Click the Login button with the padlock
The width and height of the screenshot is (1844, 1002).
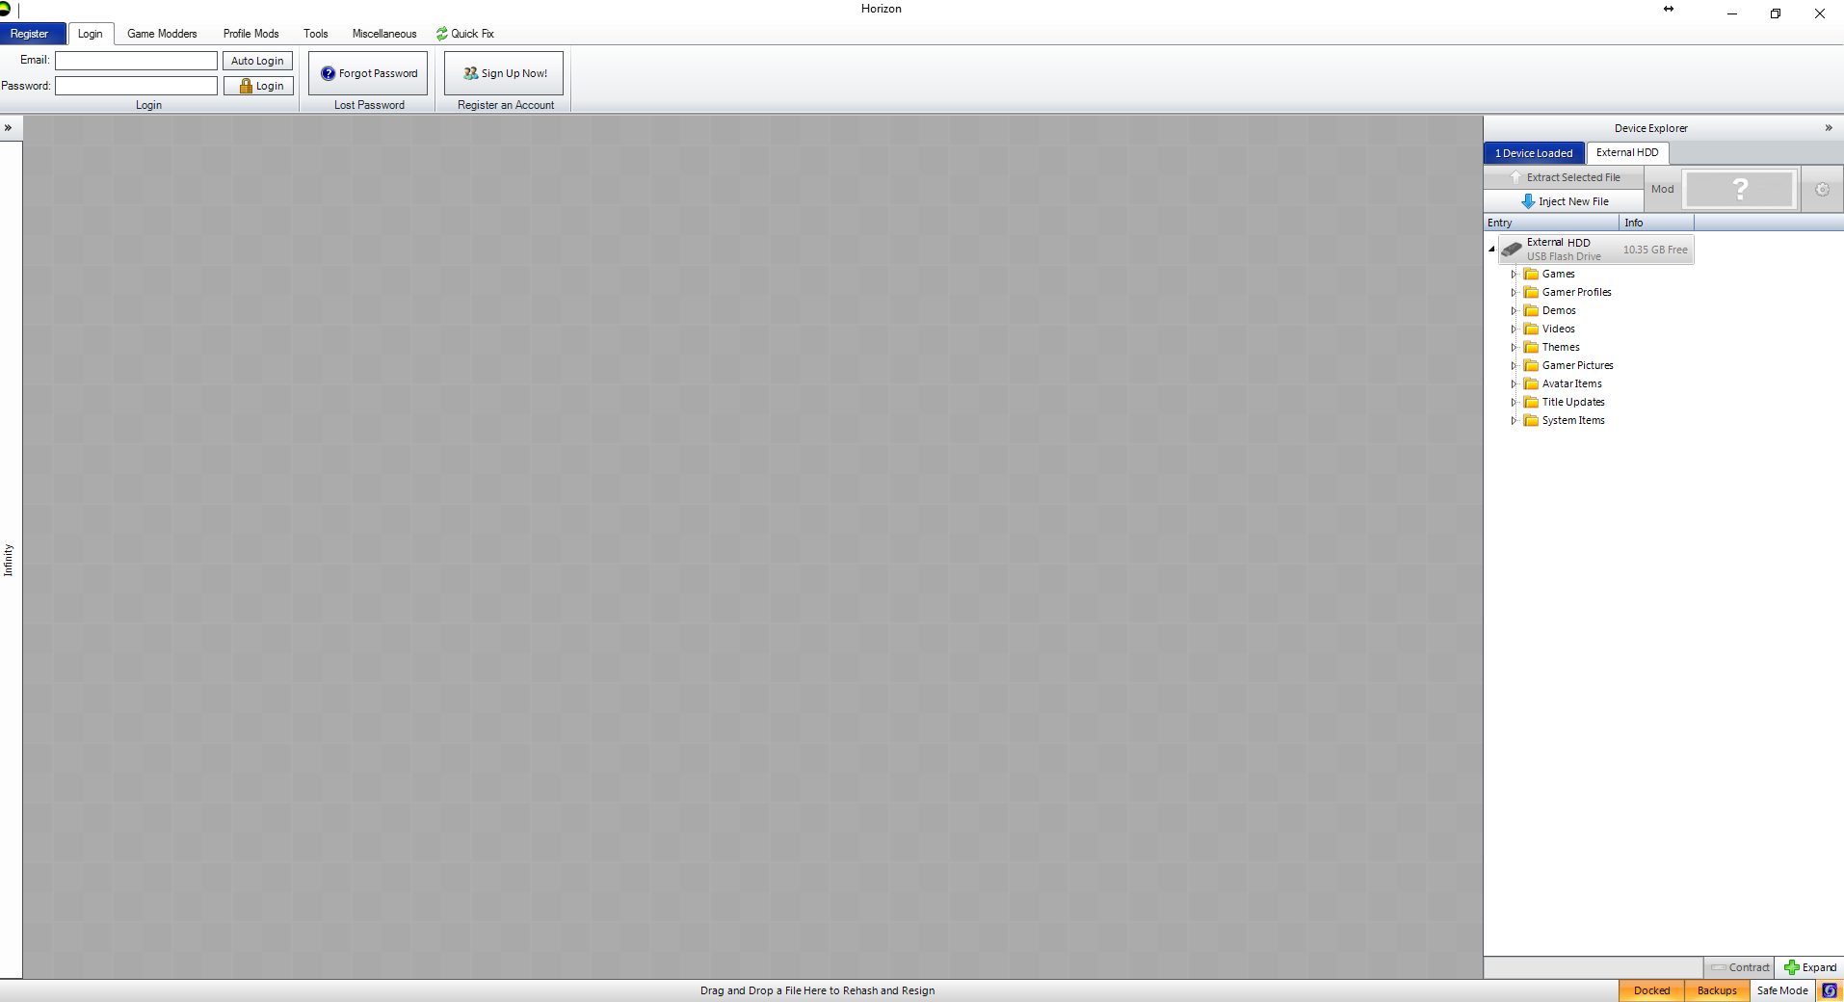point(258,86)
